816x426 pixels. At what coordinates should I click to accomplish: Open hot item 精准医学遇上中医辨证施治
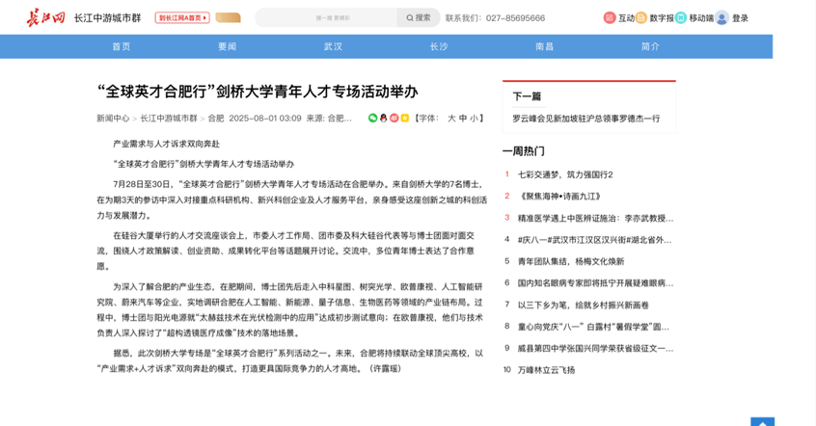595,218
